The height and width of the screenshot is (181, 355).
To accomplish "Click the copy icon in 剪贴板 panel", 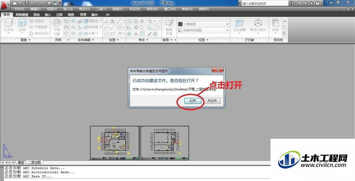I will [x=284, y=27].
